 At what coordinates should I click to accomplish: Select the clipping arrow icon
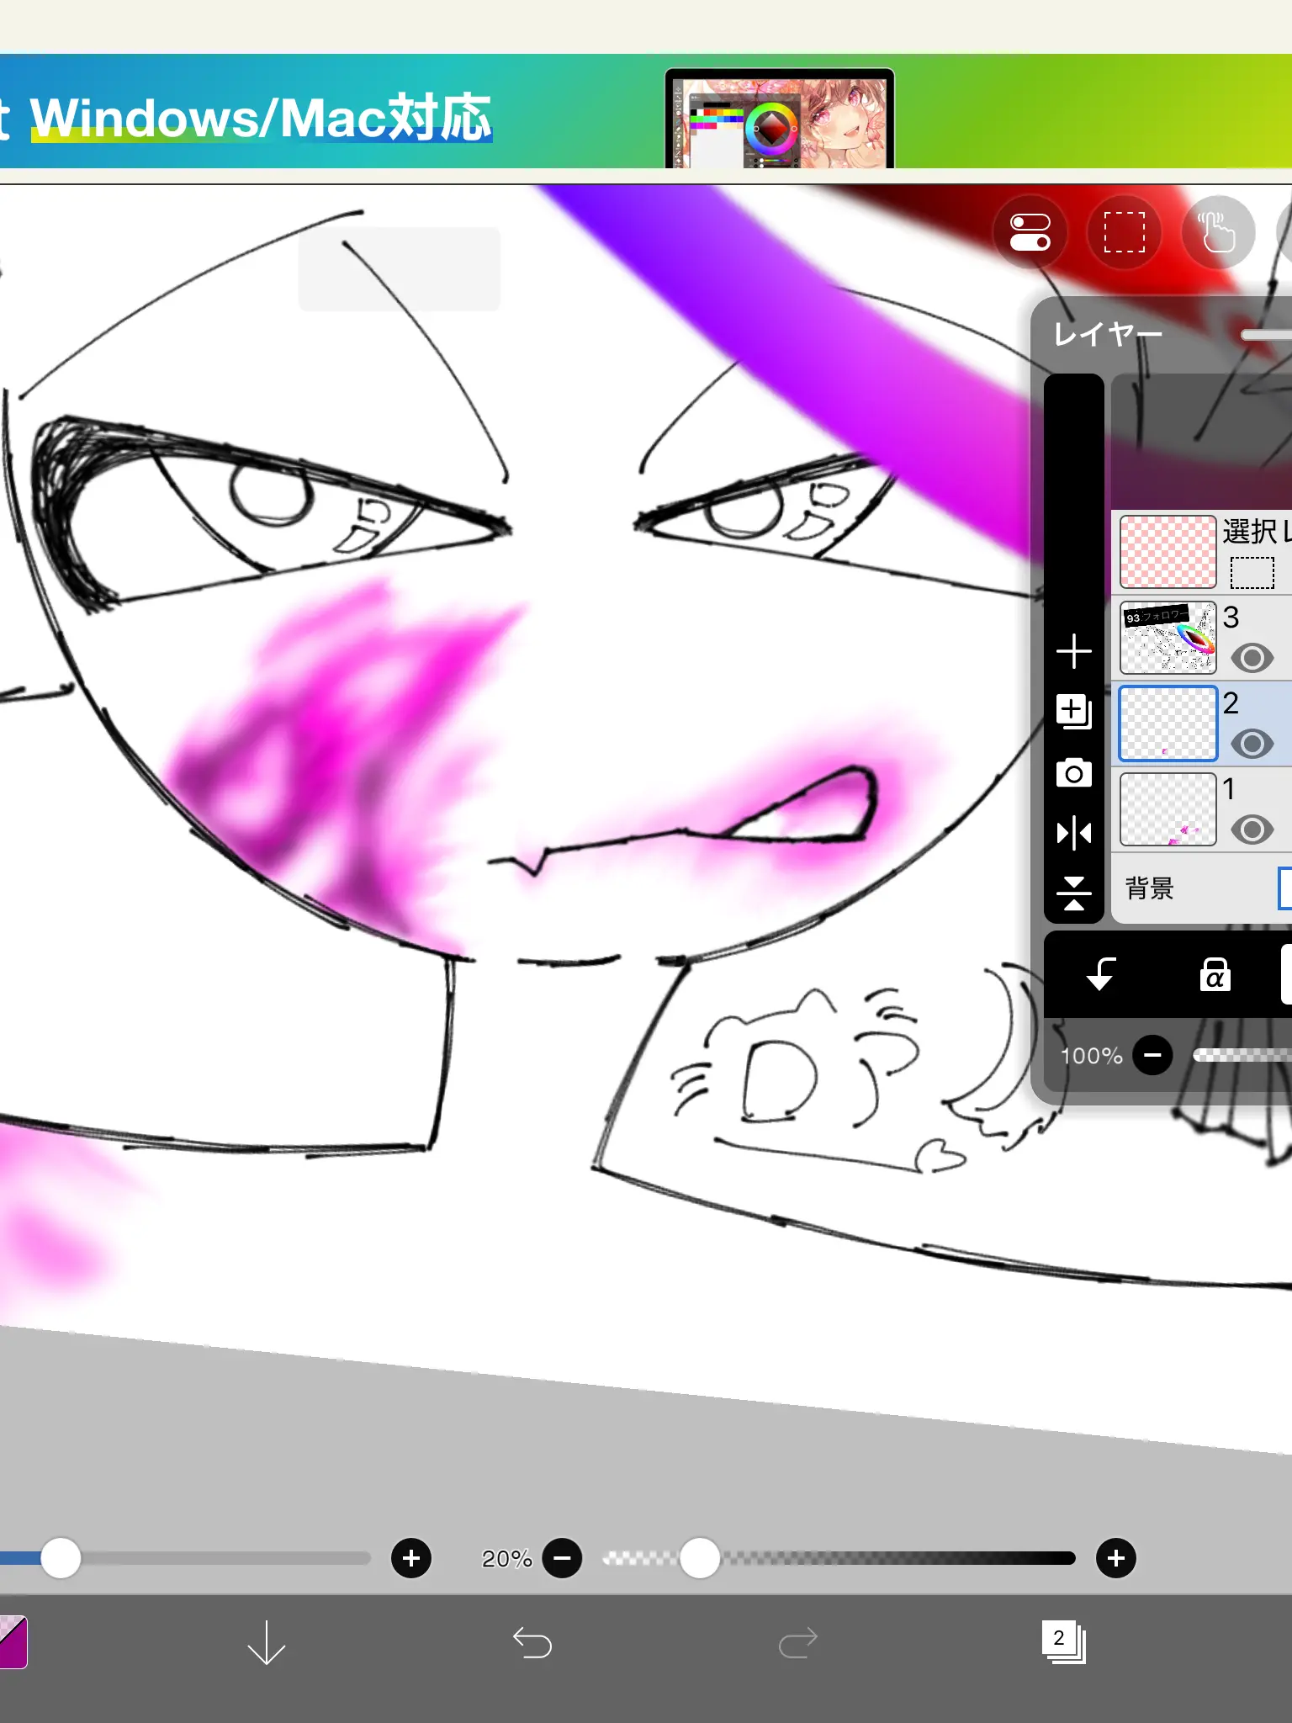click(1101, 974)
